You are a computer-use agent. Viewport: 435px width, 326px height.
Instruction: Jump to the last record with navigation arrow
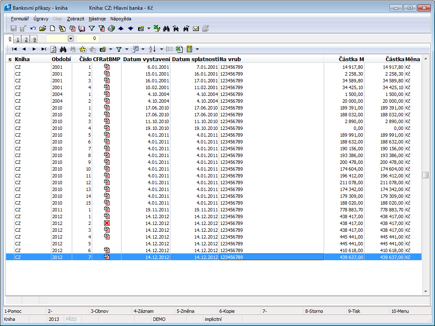(x=44, y=49)
